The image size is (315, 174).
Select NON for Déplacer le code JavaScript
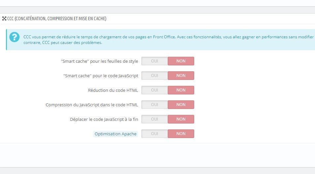tap(181, 119)
